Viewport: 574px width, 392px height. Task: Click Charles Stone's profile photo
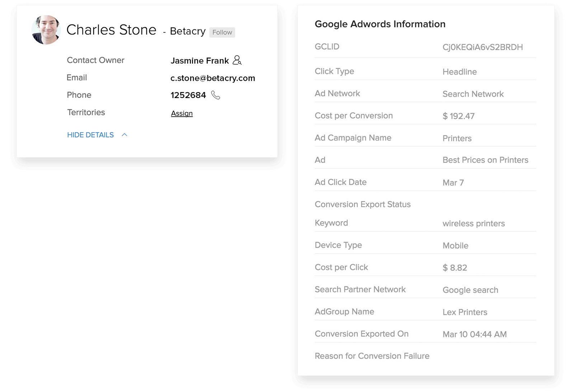pyautogui.click(x=46, y=30)
